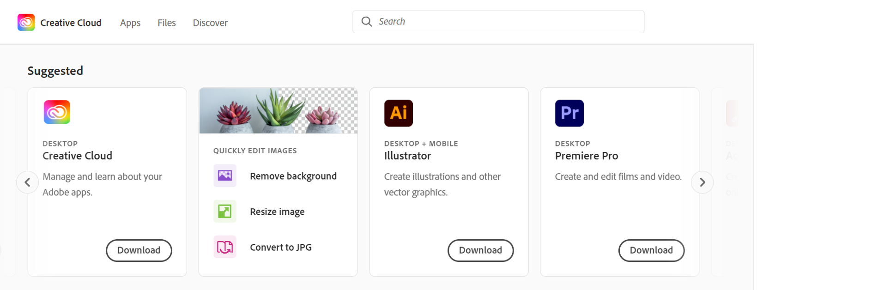Click the Suggested section heading
Image resolution: width=878 pixels, height=290 pixels.
[55, 71]
